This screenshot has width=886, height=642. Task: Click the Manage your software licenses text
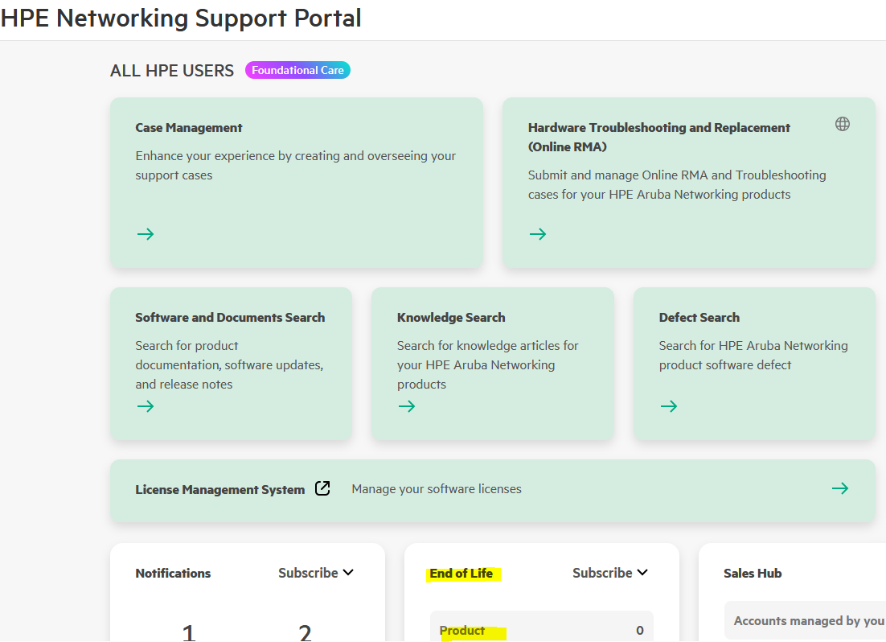pyautogui.click(x=437, y=488)
